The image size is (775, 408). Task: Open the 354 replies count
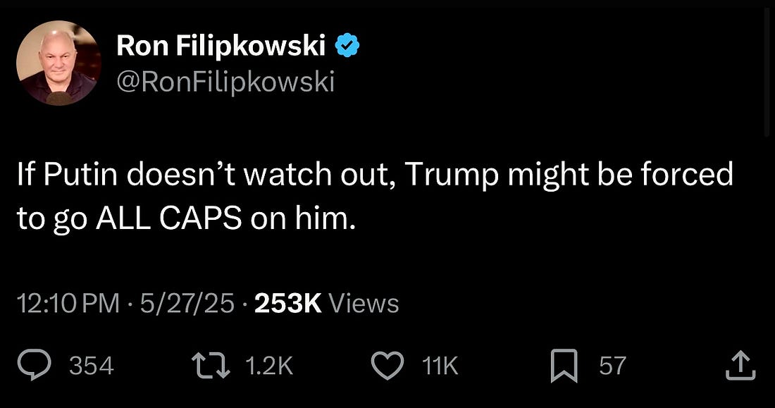(x=92, y=366)
